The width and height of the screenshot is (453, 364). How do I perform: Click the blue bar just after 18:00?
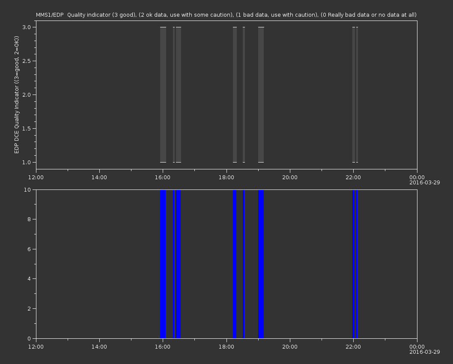coord(235,264)
